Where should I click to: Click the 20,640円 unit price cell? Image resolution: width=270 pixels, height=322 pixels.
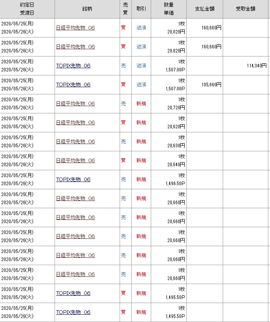pos(176,165)
